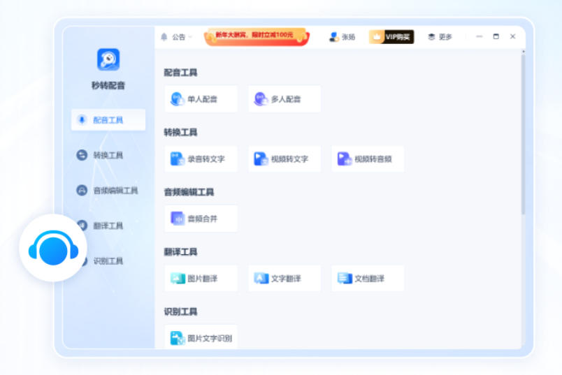Click the 单人配音 tool icon
Screen dimensions: 562x375
click(178, 99)
